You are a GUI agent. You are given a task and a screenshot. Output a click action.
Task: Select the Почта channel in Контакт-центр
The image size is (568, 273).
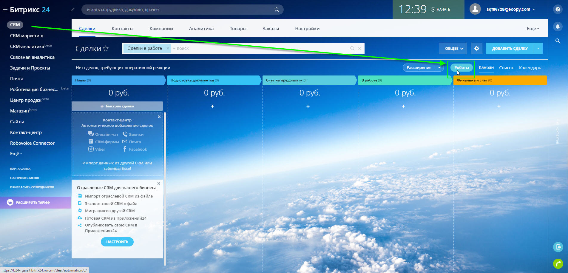click(132, 142)
